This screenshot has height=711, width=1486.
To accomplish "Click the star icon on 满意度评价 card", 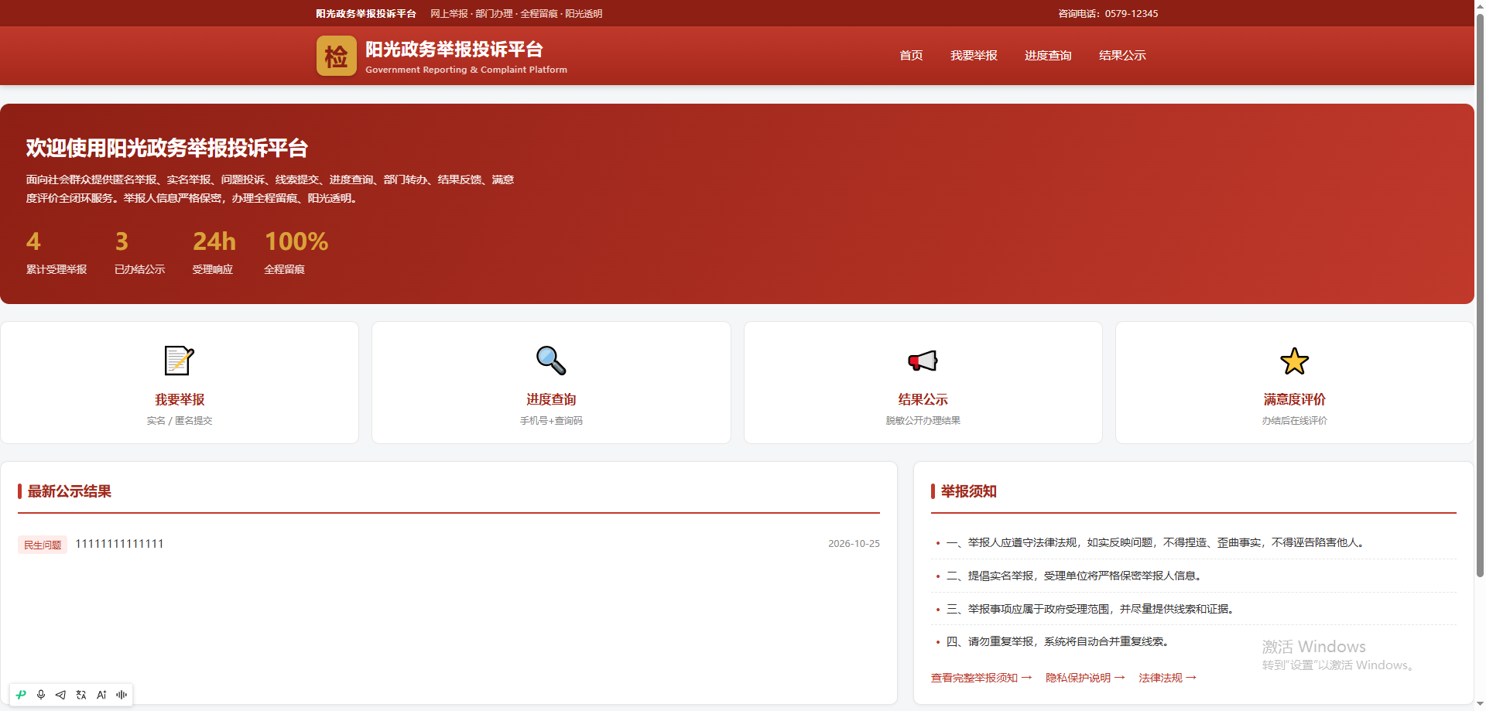I will [x=1294, y=361].
